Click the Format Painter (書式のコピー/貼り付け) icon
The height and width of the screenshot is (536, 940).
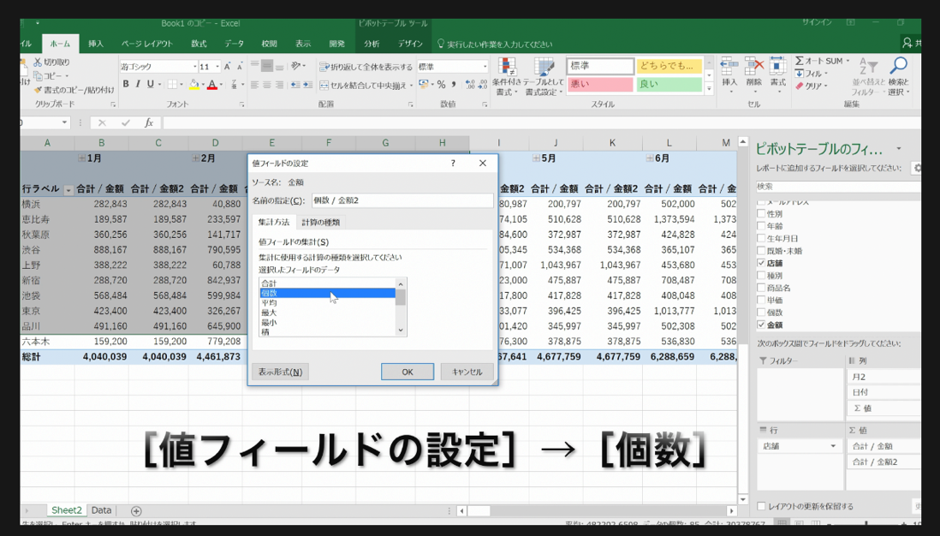pyautogui.click(x=38, y=90)
